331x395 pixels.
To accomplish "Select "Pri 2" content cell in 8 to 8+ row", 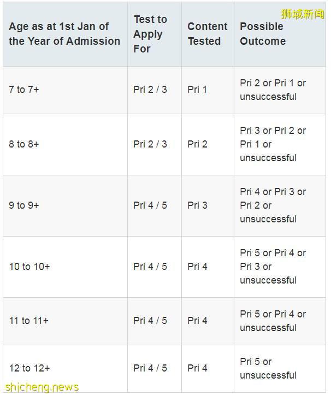I will pyautogui.click(x=197, y=144).
